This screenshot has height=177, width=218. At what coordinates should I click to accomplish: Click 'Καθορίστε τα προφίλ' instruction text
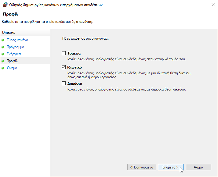[47, 22]
